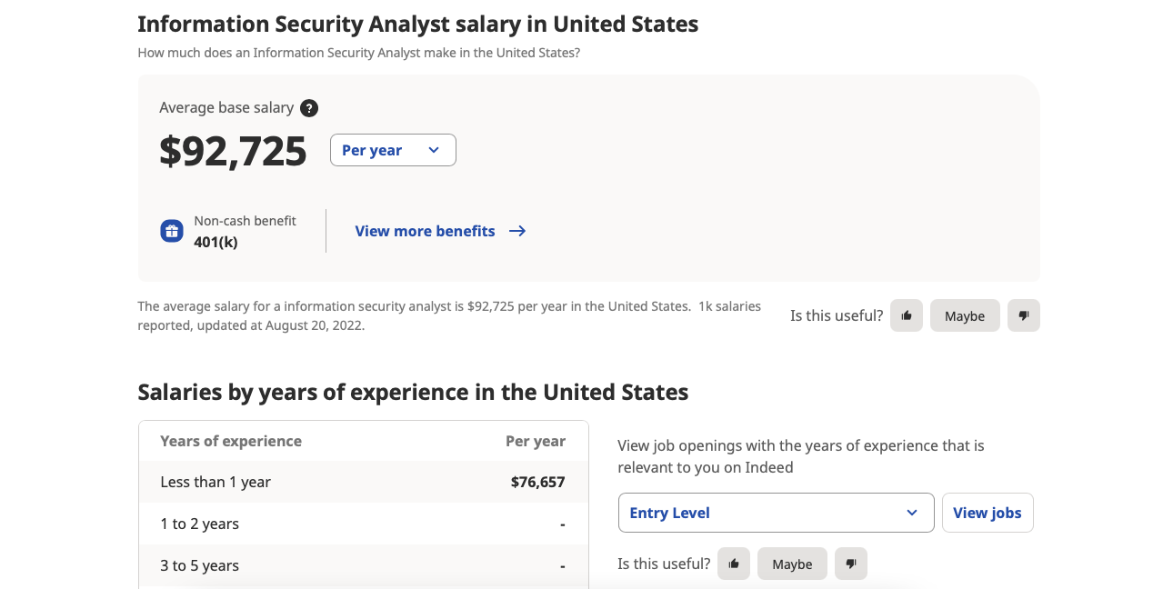
Task: Click the View jobs button
Action: pyautogui.click(x=988, y=513)
